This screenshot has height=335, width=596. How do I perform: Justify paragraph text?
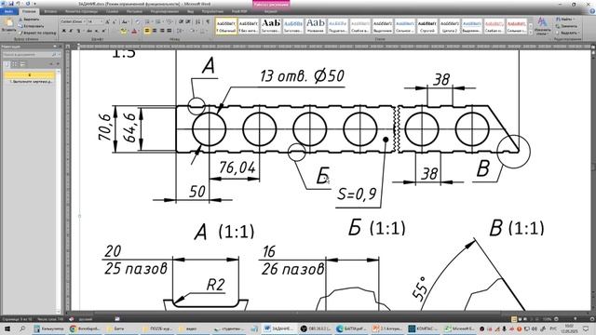click(169, 31)
